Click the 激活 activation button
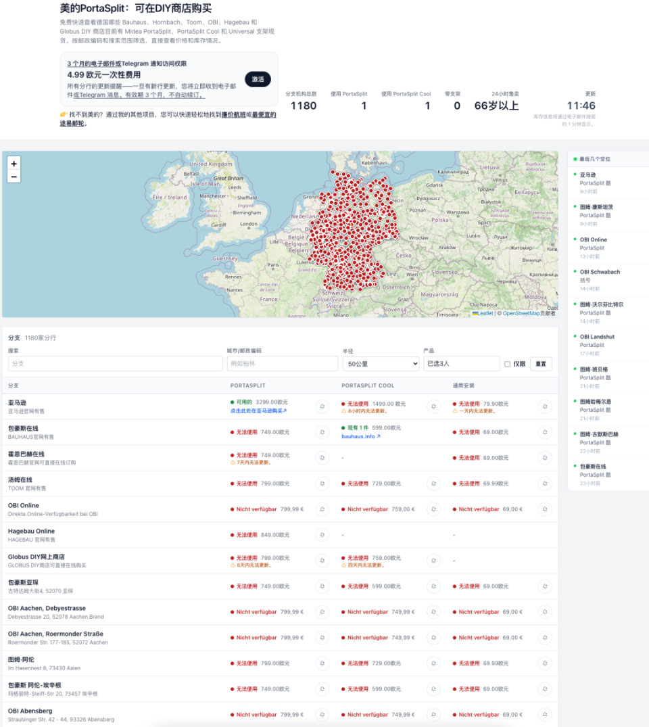This screenshot has width=649, height=727. (258, 79)
